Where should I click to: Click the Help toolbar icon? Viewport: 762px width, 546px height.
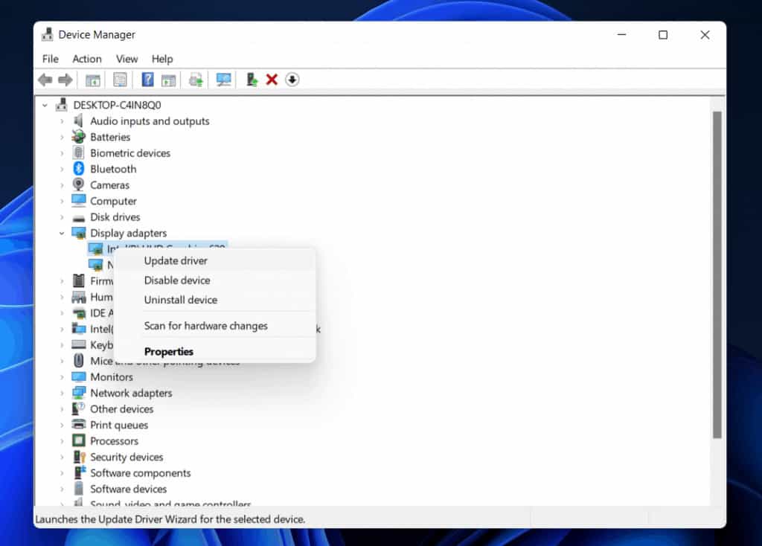(149, 80)
